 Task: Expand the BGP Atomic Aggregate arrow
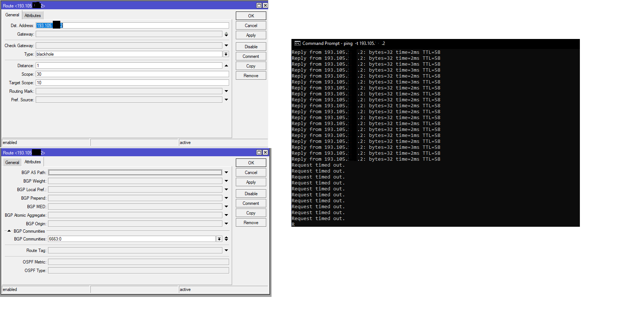pyautogui.click(x=226, y=215)
